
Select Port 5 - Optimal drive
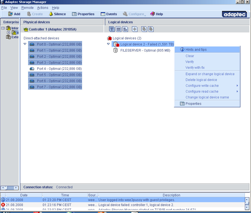point(55,75)
